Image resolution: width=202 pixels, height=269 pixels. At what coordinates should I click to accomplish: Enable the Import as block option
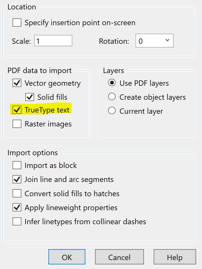17,165
